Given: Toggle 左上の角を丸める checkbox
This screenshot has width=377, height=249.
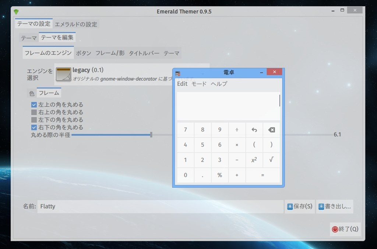Looking at the screenshot, I should (34, 105).
